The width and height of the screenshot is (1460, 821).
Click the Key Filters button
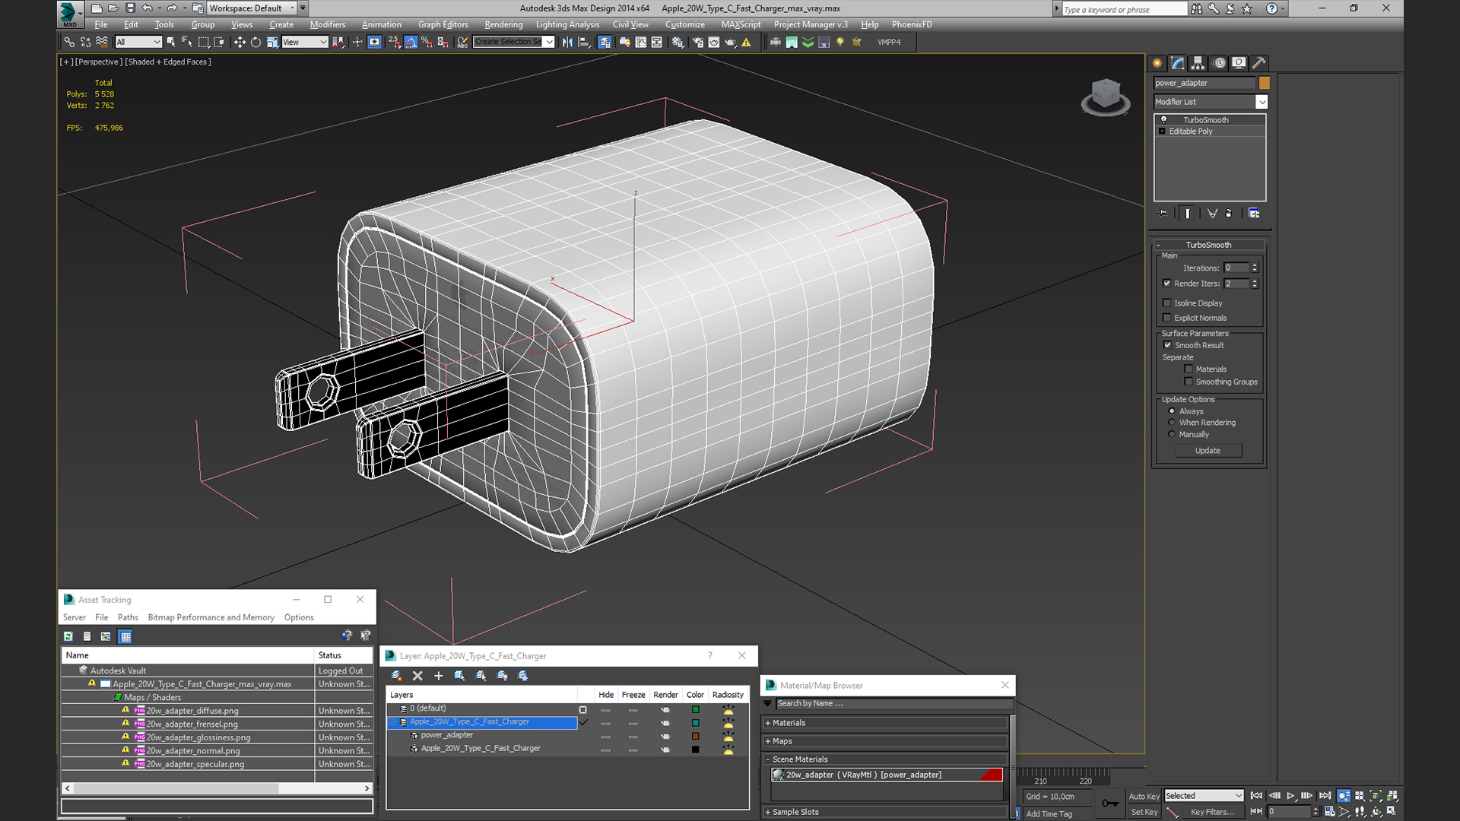click(1212, 812)
